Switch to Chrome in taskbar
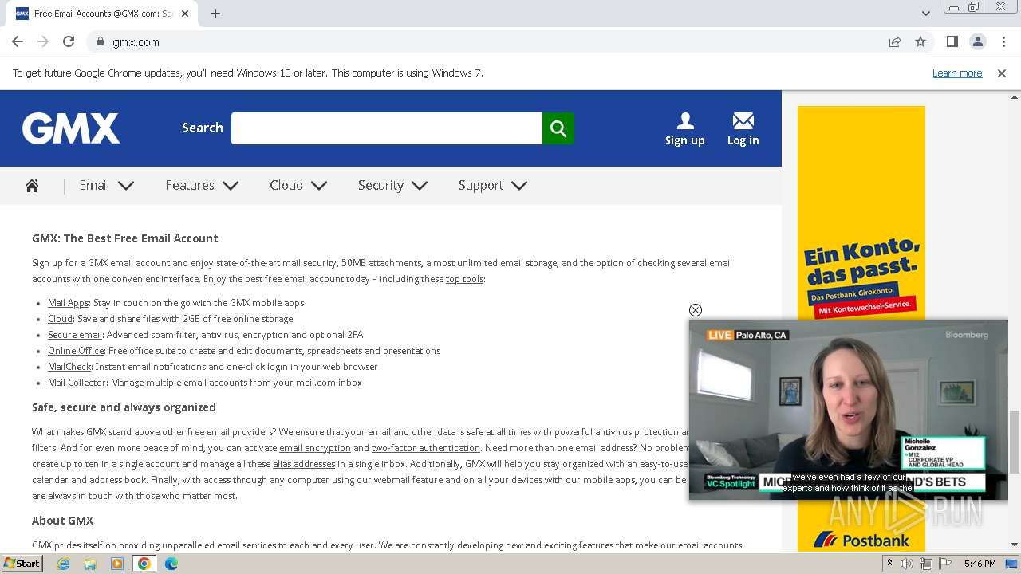This screenshot has height=574, width=1021. (144, 564)
